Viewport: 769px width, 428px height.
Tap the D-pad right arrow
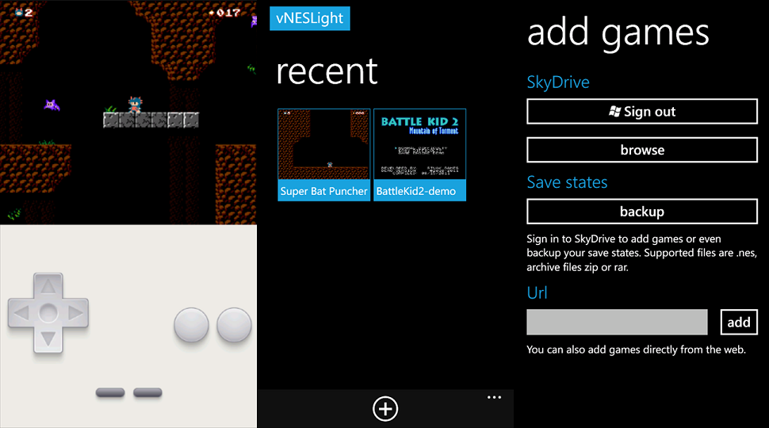pyautogui.click(x=75, y=313)
